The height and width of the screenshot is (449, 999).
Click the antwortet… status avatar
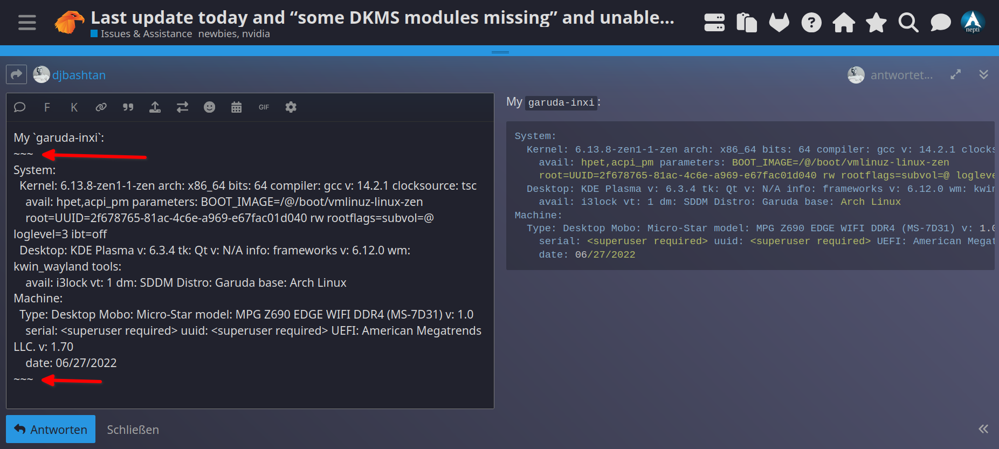(856, 75)
